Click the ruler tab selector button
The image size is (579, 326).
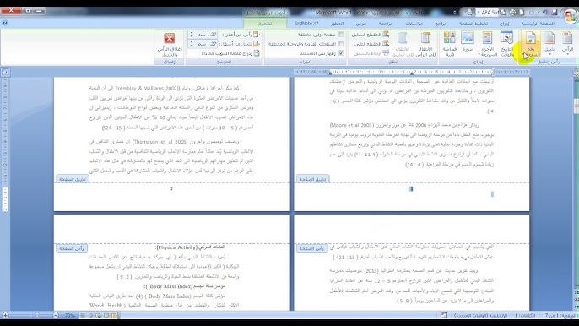pos(5,72)
